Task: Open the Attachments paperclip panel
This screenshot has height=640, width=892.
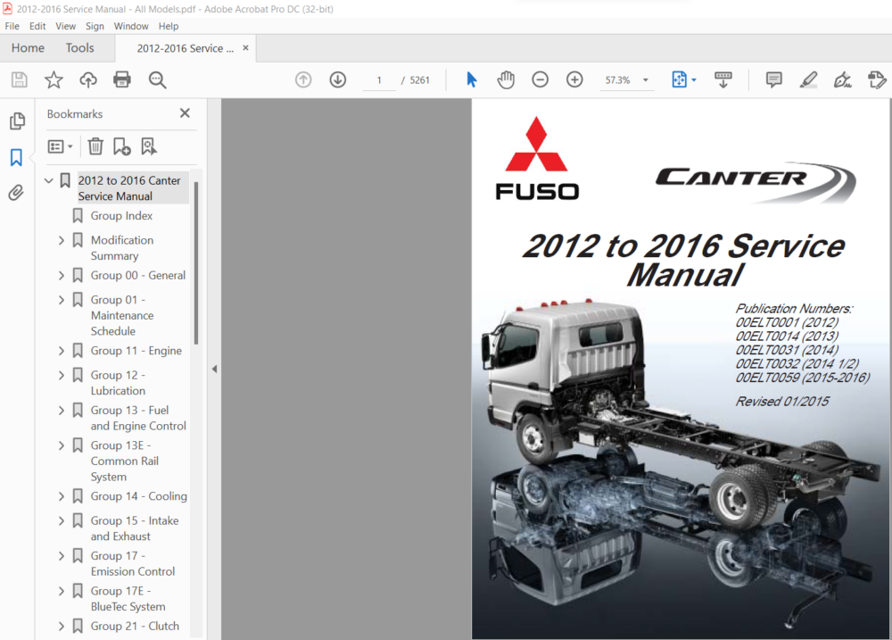Action: pyautogui.click(x=16, y=193)
